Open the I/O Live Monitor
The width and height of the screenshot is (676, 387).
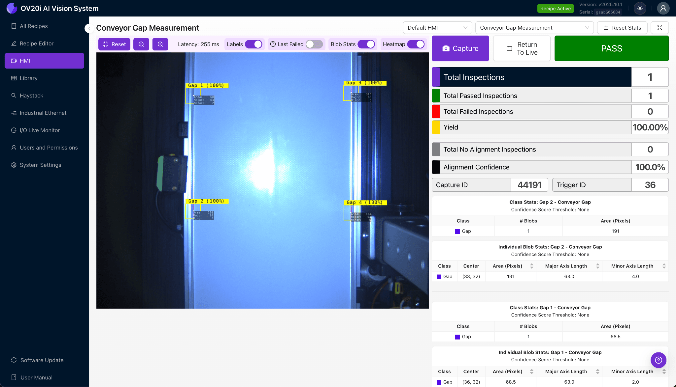coord(39,130)
